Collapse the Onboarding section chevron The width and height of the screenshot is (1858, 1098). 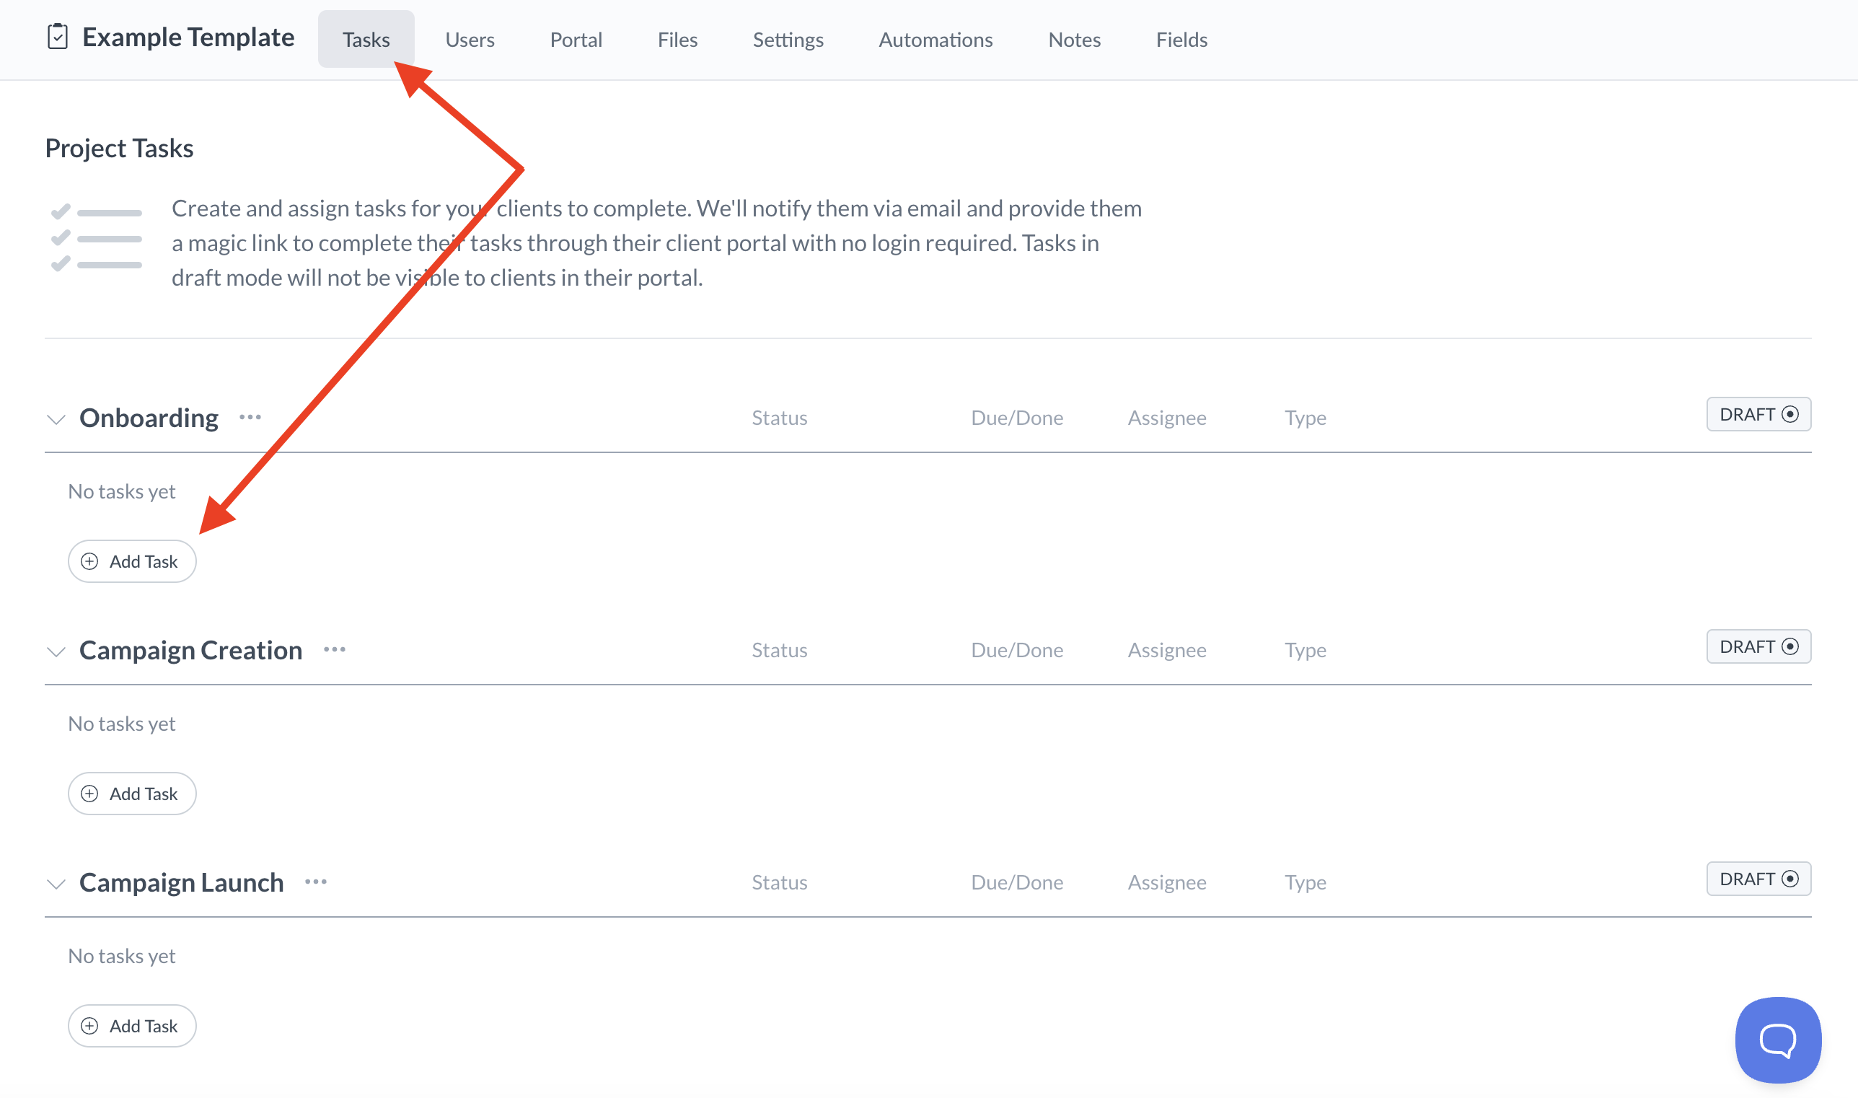[56, 420]
